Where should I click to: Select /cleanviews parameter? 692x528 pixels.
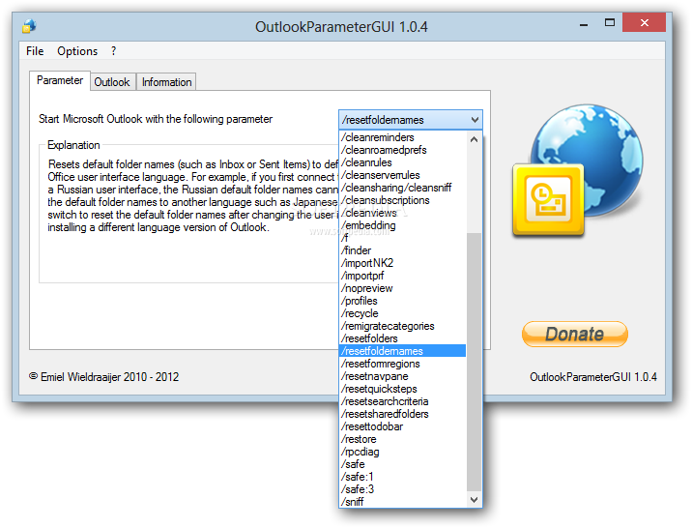[402, 213]
